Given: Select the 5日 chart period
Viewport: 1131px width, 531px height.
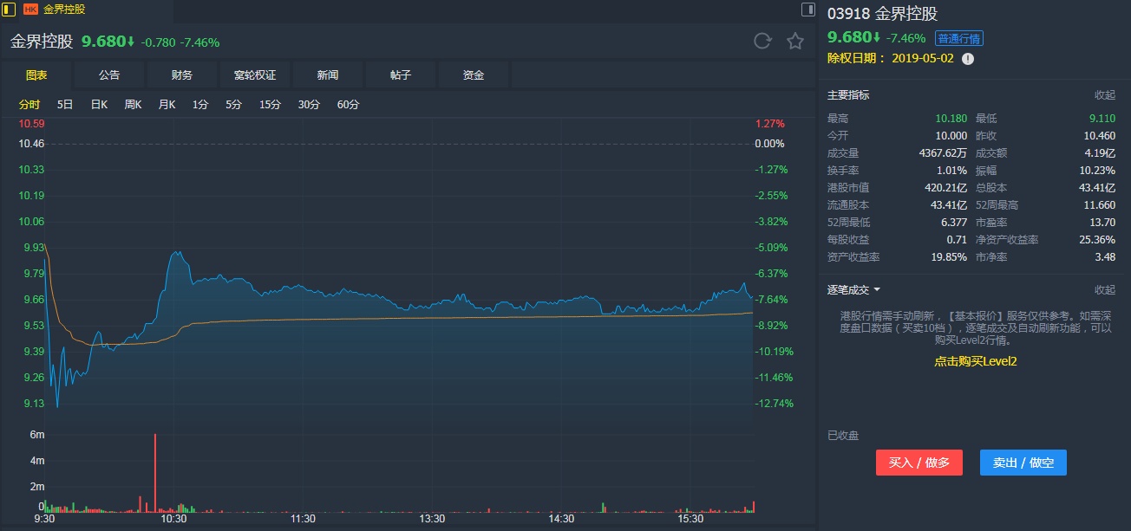Looking at the screenshot, I should (x=65, y=105).
